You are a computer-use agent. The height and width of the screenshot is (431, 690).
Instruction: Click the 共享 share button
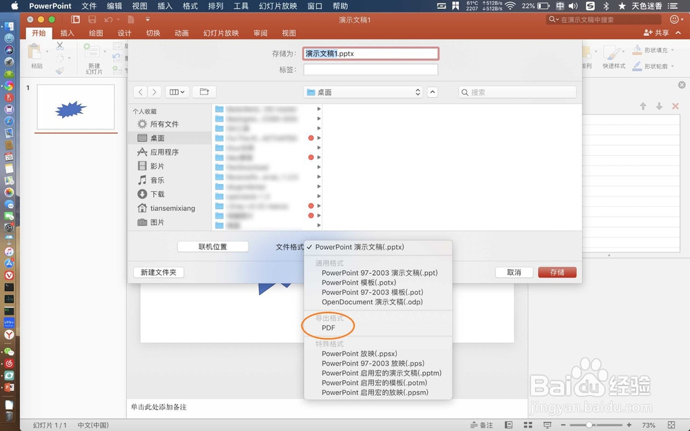tap(656, 33)
